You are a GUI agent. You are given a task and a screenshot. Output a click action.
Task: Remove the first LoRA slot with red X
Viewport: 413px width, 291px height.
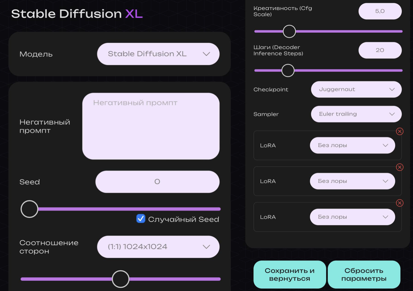pos(400,131)
